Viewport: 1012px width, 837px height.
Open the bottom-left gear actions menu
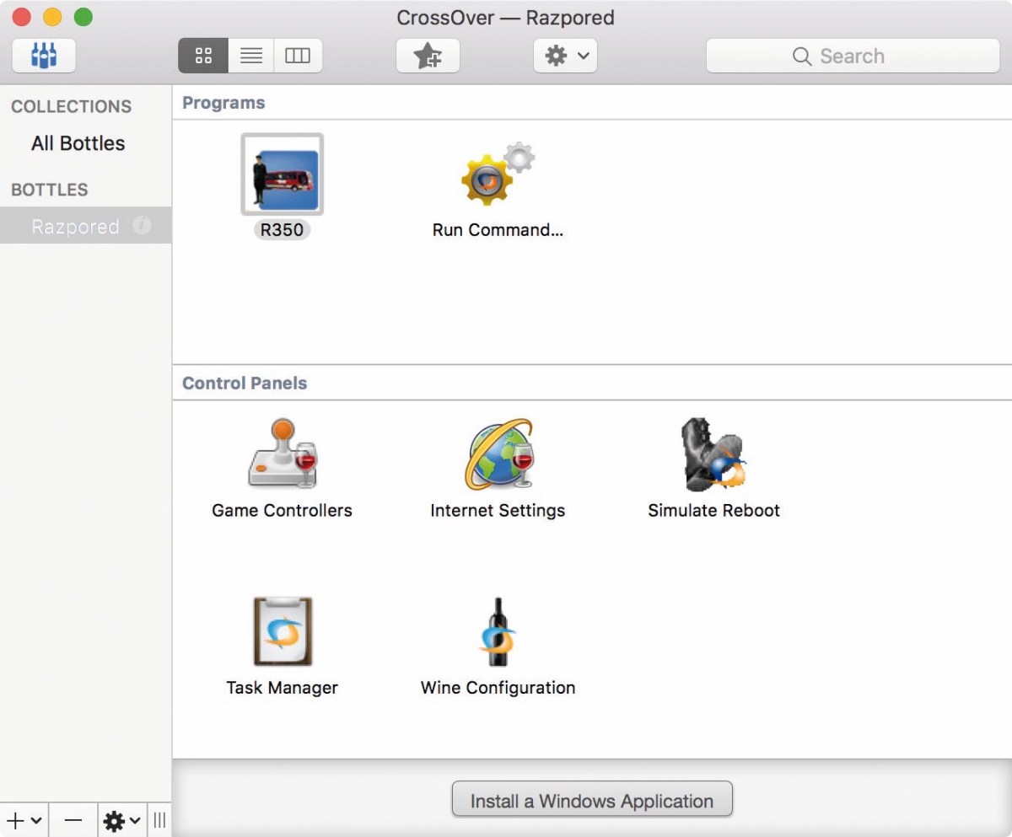click(x=123, y=820)
